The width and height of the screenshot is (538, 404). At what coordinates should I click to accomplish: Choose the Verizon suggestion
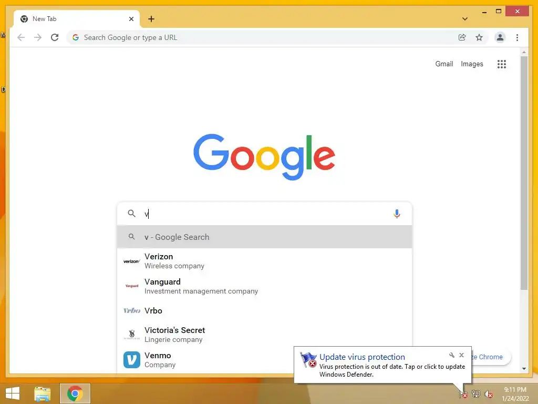click(x=265, y=261)
